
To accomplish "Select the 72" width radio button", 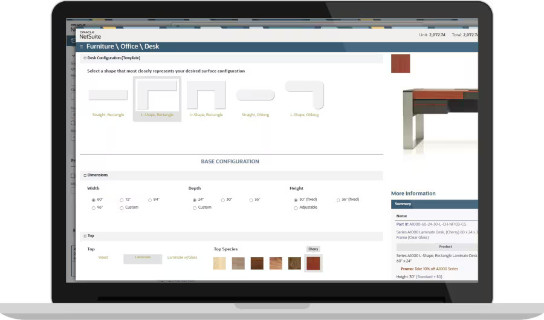I will [x=121, y=200].
